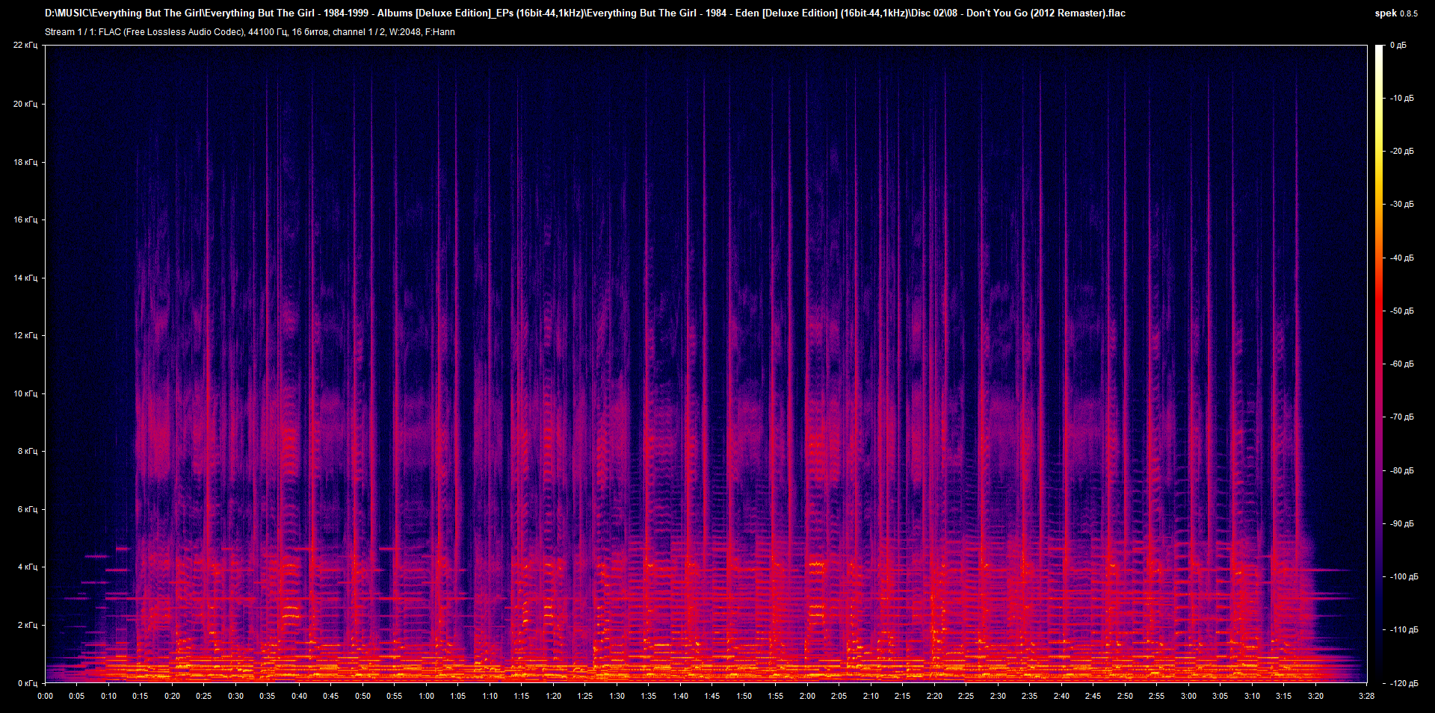Click the '-40 дБ' level label

coord(1401,258)
